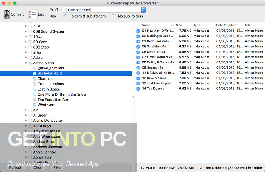Screen dimensions: 265x172
Task: Click the folder icon beside One More Drifter in the Snow
Action: coord(34,94)
